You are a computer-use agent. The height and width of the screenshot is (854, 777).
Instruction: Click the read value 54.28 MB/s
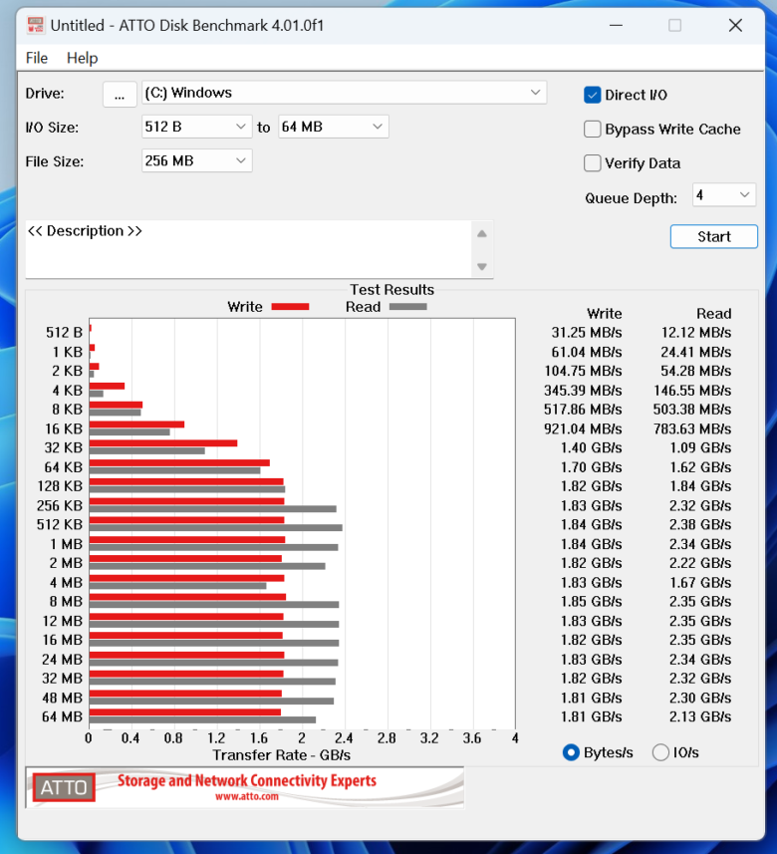696,371
